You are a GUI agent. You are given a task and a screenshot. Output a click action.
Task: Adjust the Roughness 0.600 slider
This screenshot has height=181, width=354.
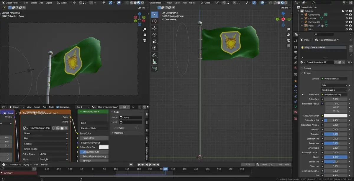pos(336,143)
